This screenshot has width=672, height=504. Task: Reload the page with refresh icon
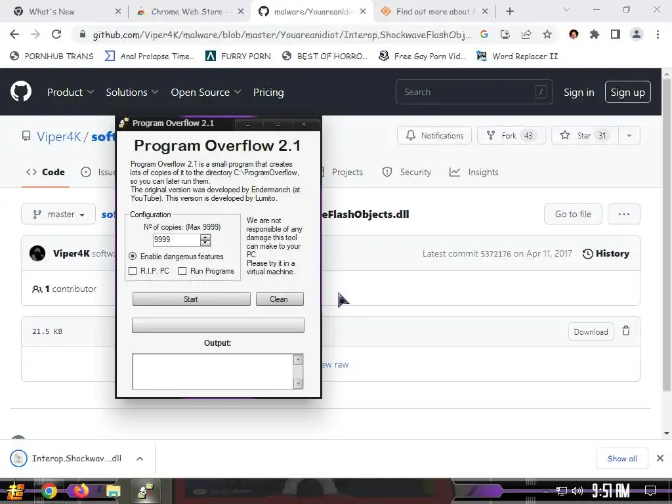(x=56, y=34)
